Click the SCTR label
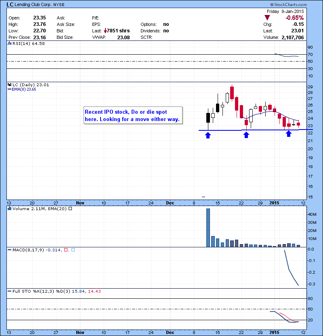Screen dimensions: 323x336 (147, 37)
